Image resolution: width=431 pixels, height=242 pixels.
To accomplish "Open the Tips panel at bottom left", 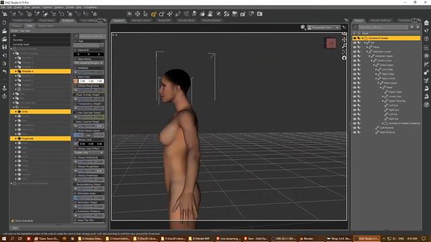I will click(15, 228).
